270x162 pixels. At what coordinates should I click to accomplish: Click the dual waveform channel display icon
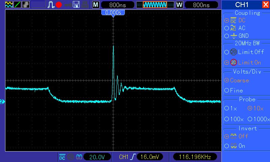[9, 5]
